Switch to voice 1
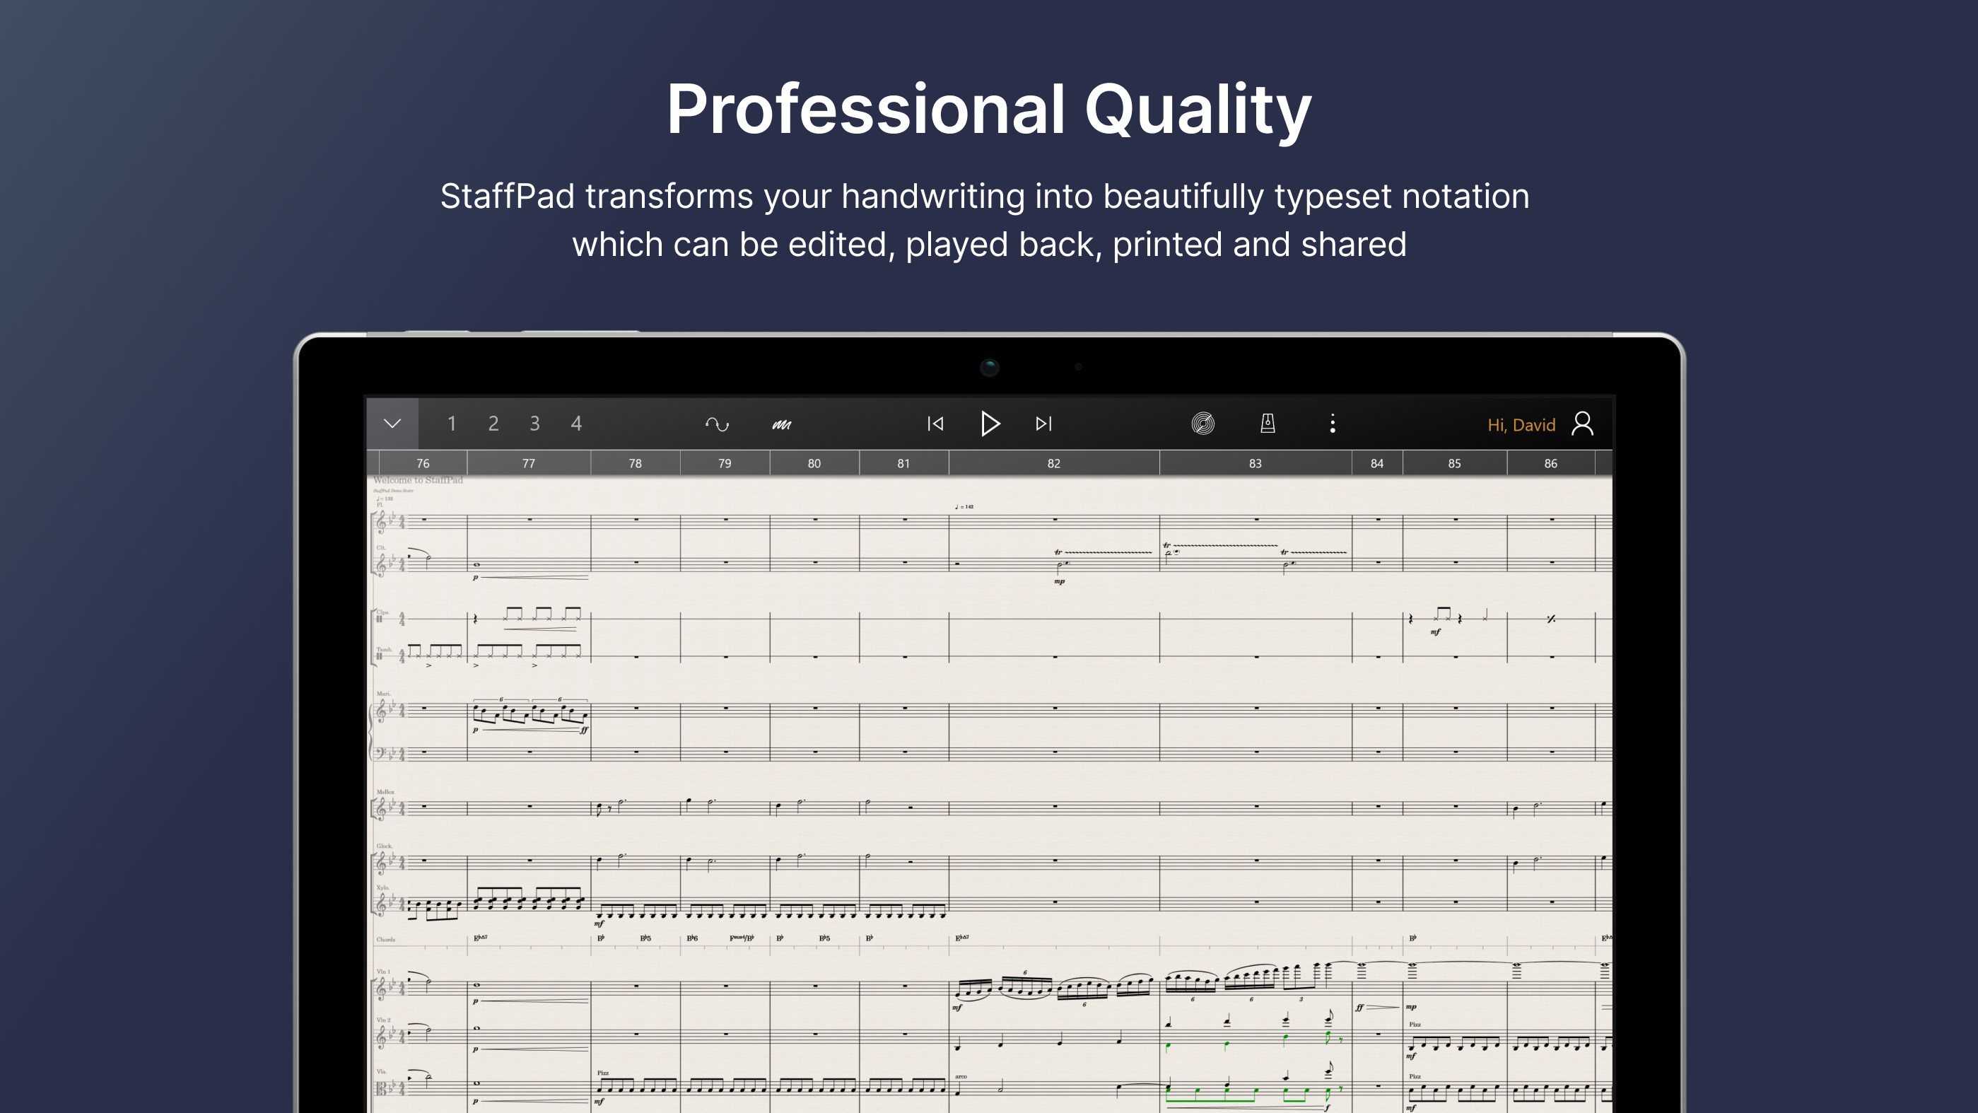 pos(452,424)
